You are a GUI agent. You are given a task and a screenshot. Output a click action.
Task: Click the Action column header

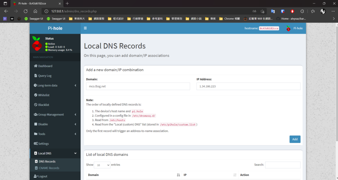[269, 175]
